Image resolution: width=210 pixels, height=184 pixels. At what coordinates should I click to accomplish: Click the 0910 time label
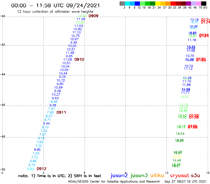coord(79,60)
